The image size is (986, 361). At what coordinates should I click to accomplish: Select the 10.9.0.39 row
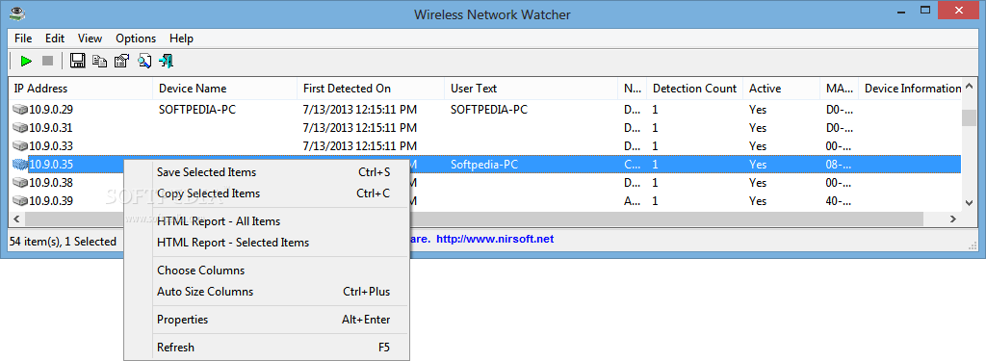(485, 201)
